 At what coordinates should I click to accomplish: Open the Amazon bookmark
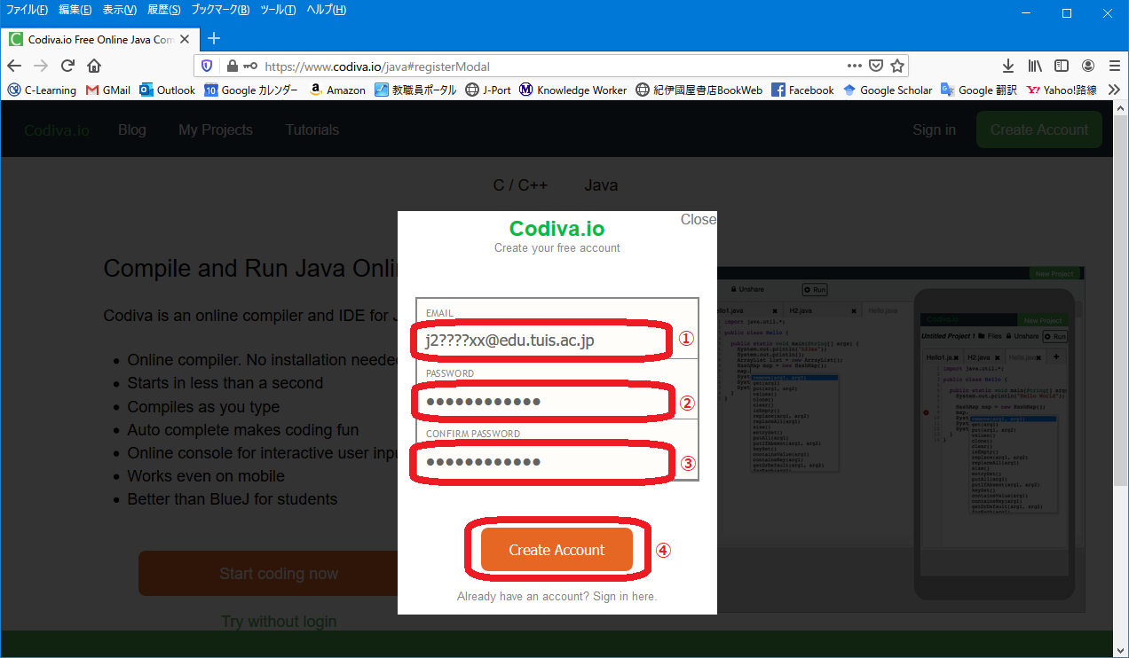[x=337, y=90]
